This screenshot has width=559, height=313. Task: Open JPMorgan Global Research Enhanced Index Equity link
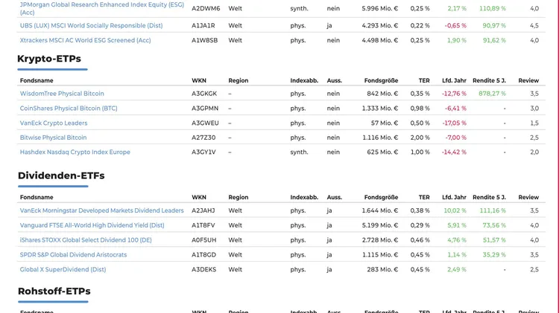tap(102, 8)
